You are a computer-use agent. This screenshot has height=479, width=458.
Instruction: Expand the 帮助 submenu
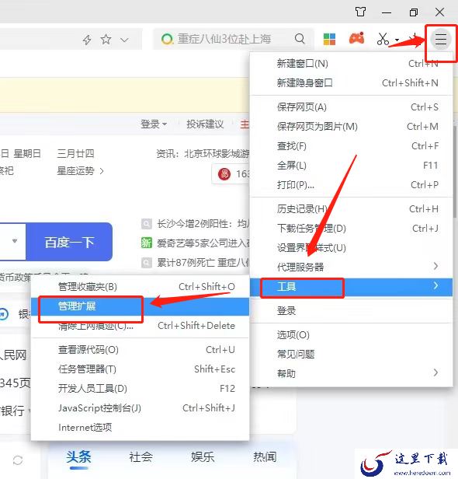(x=352, y=373)
